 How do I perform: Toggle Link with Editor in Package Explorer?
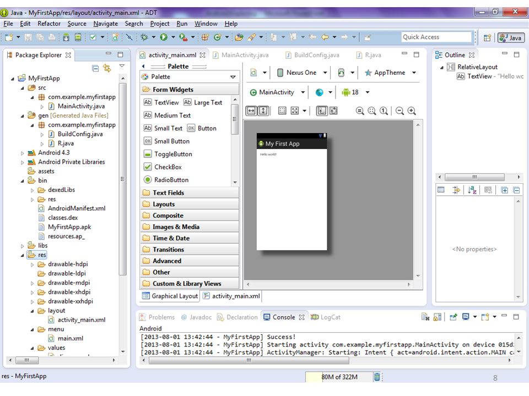click(107, 68)
